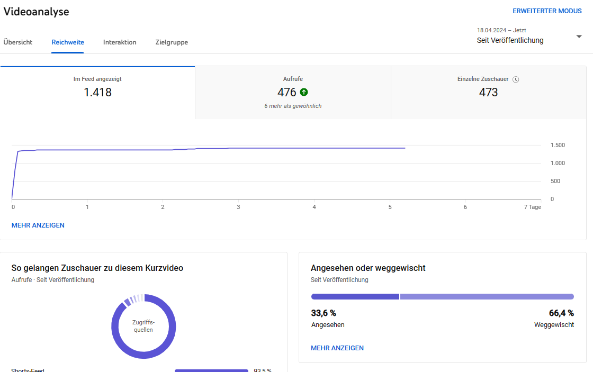Click MEHR ANZEIGEN below the reach chart
Screen dimensions: 593x372
point(38,225)
